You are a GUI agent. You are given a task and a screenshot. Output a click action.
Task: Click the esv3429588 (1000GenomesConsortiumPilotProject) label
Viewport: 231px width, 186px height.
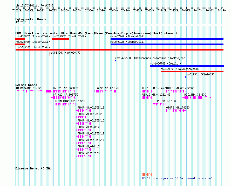point(151,58)
